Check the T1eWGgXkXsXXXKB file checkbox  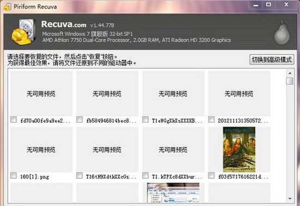point(146,120)
